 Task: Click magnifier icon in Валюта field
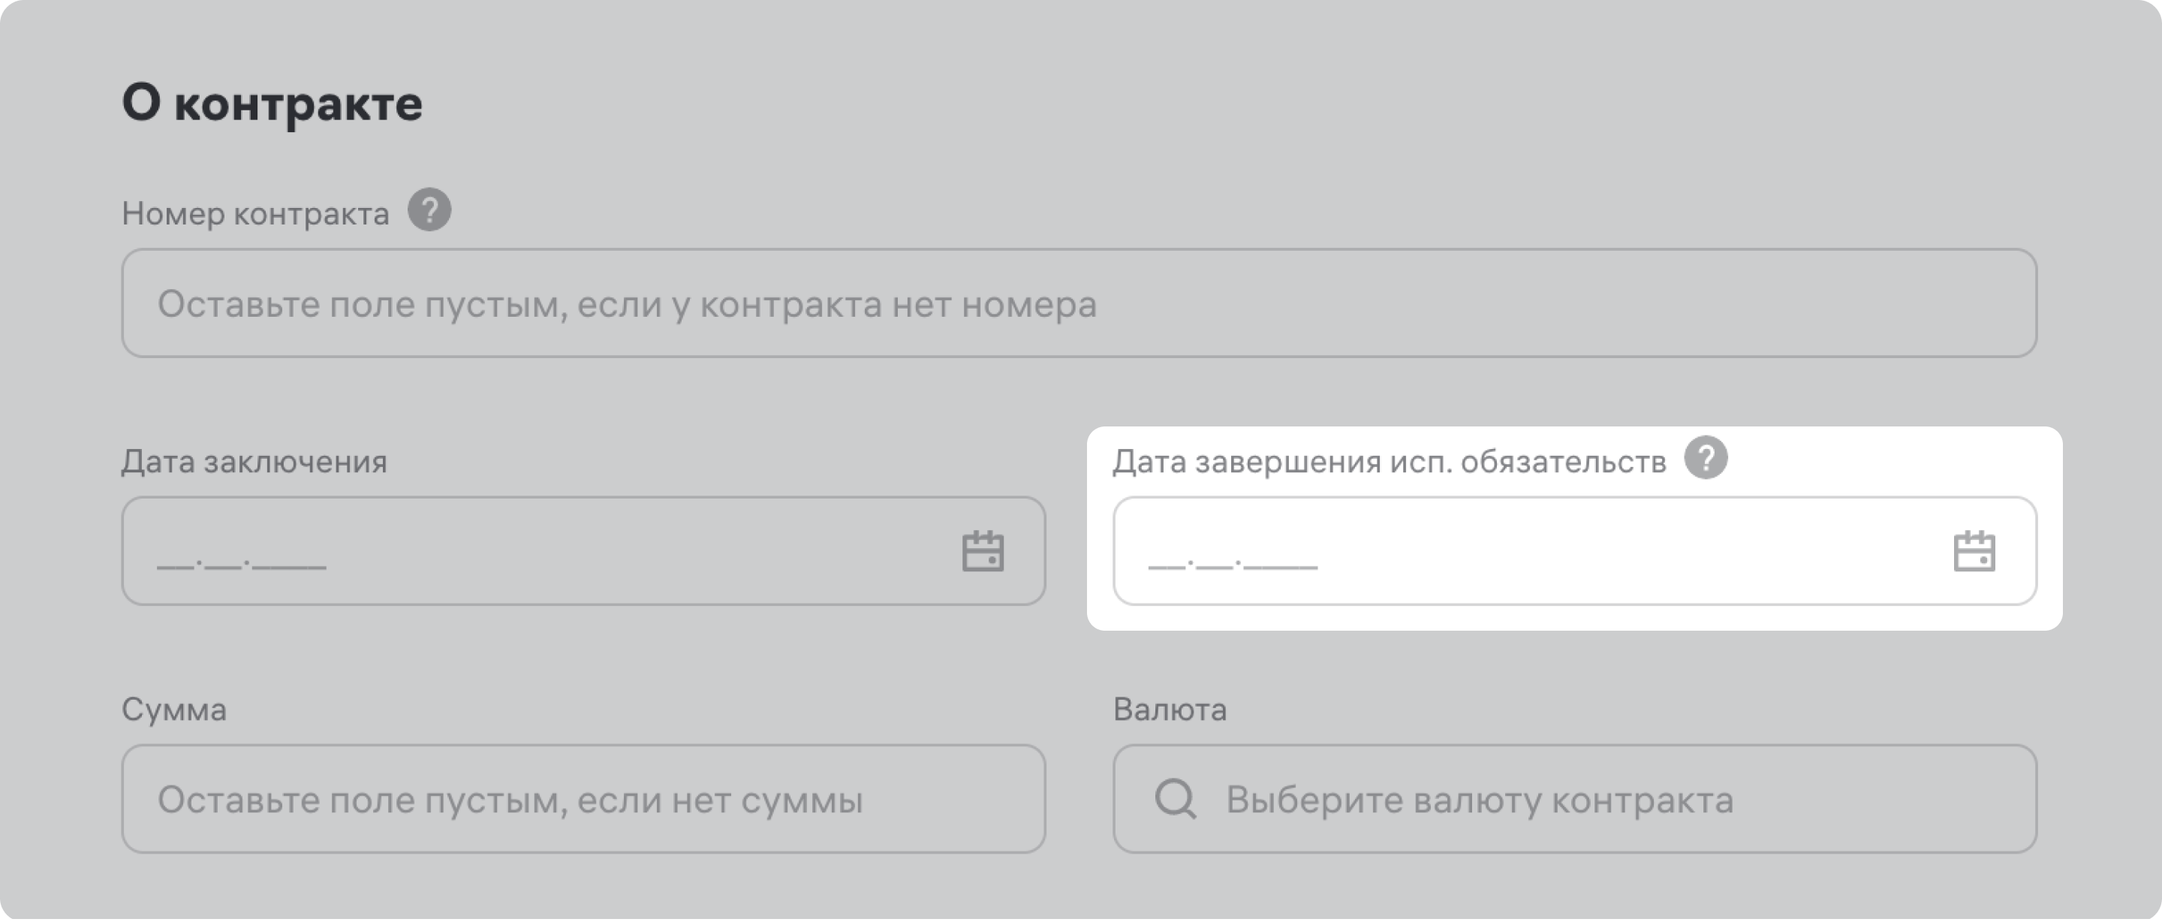1175,799
